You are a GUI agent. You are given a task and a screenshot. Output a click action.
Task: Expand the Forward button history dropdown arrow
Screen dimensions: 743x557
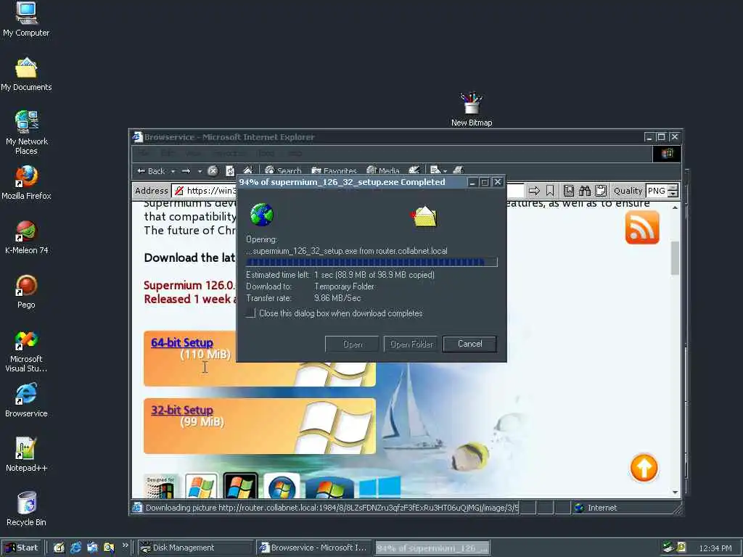coord(200,171)
